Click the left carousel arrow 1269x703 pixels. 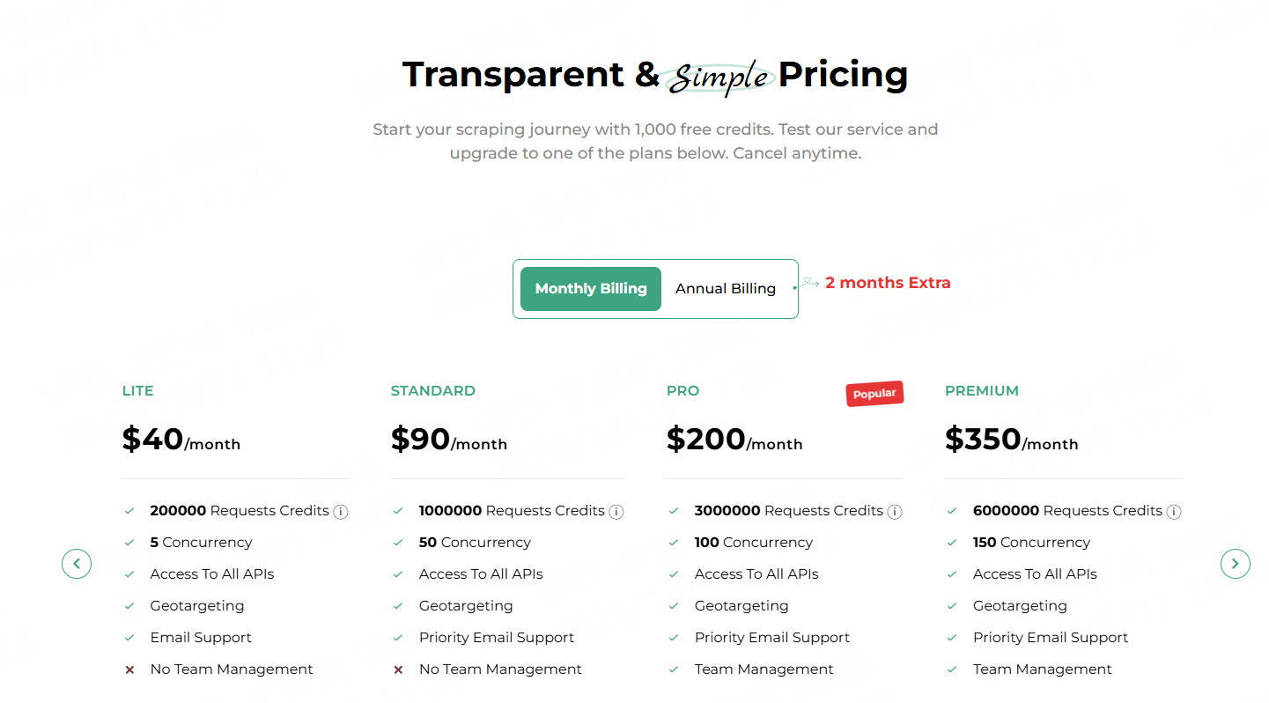(x=77, y=564)
